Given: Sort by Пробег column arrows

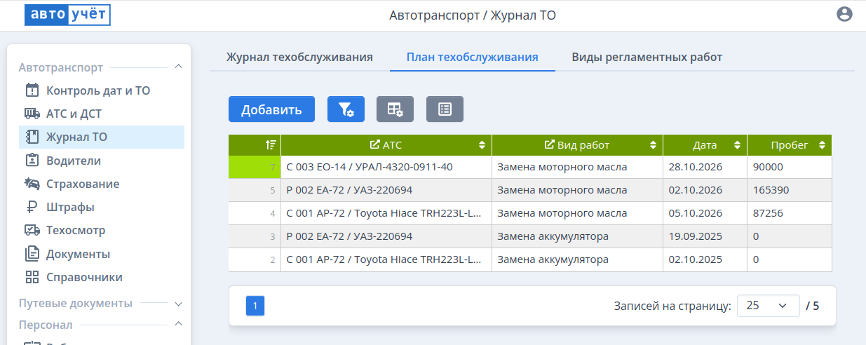Looking at the screenshot, I should [822, 145].
